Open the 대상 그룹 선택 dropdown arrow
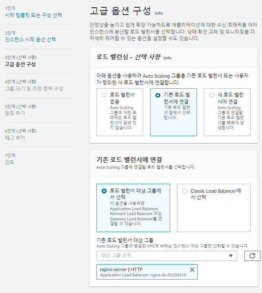This screenshot has height=293, width=262. click(231, 256)
